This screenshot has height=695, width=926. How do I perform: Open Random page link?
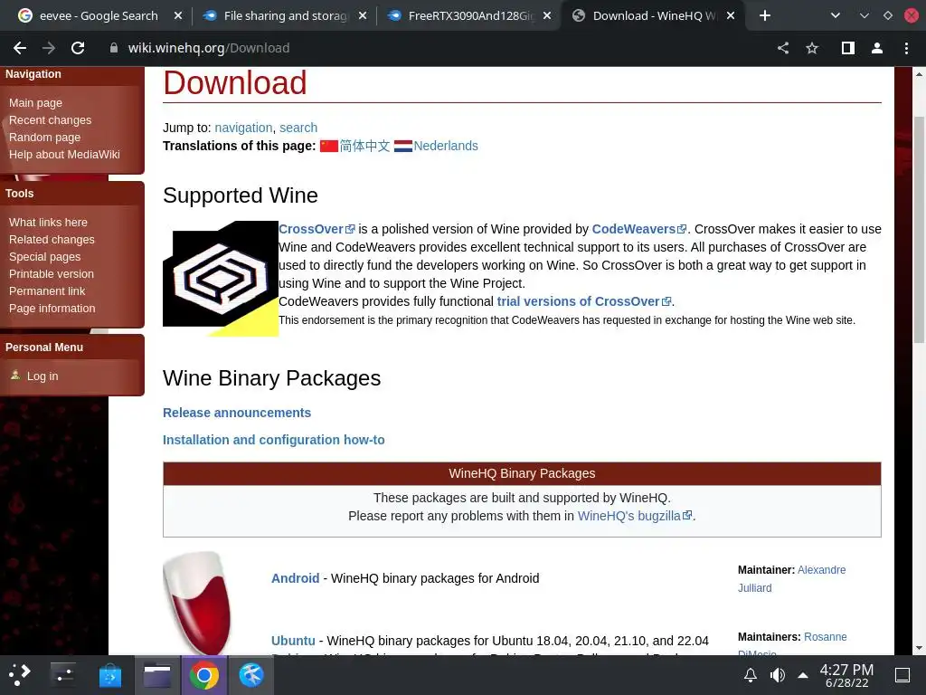[x=45, y=138]
